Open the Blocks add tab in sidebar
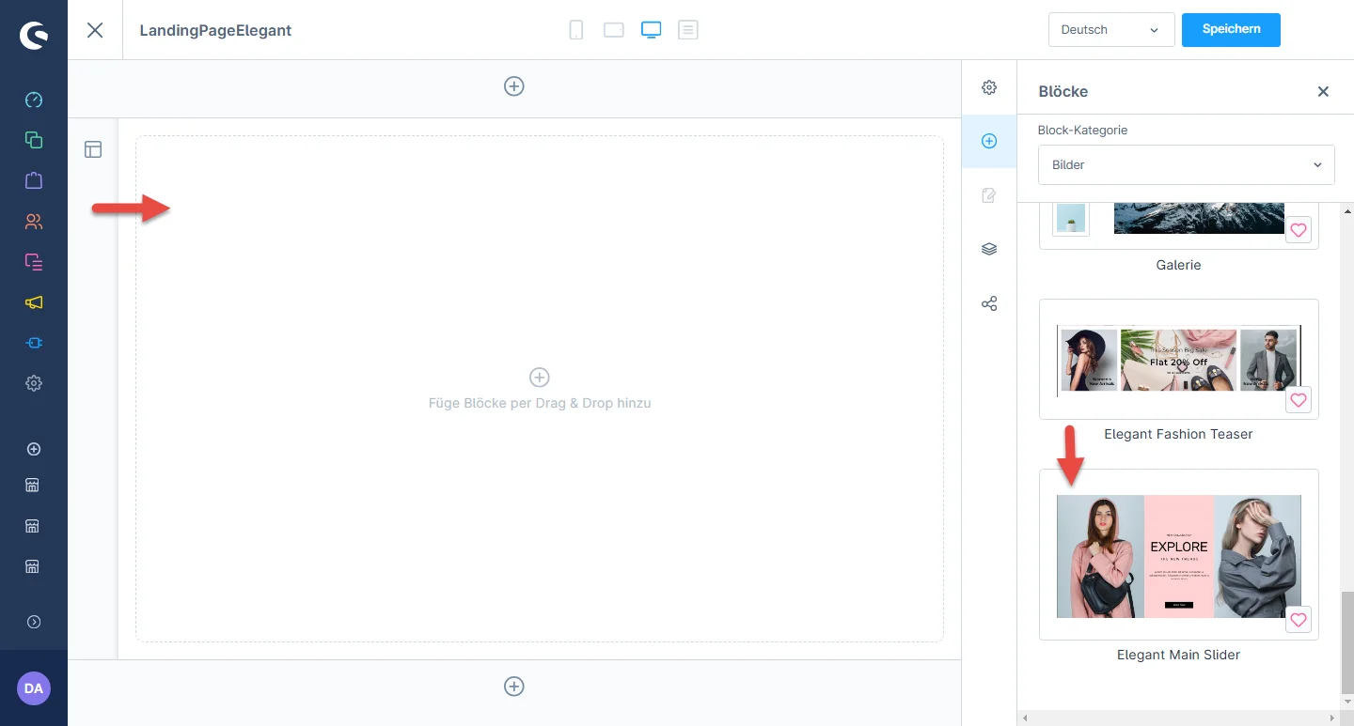This screenshot has width=1354, height=726. click(x=988, y=141)
